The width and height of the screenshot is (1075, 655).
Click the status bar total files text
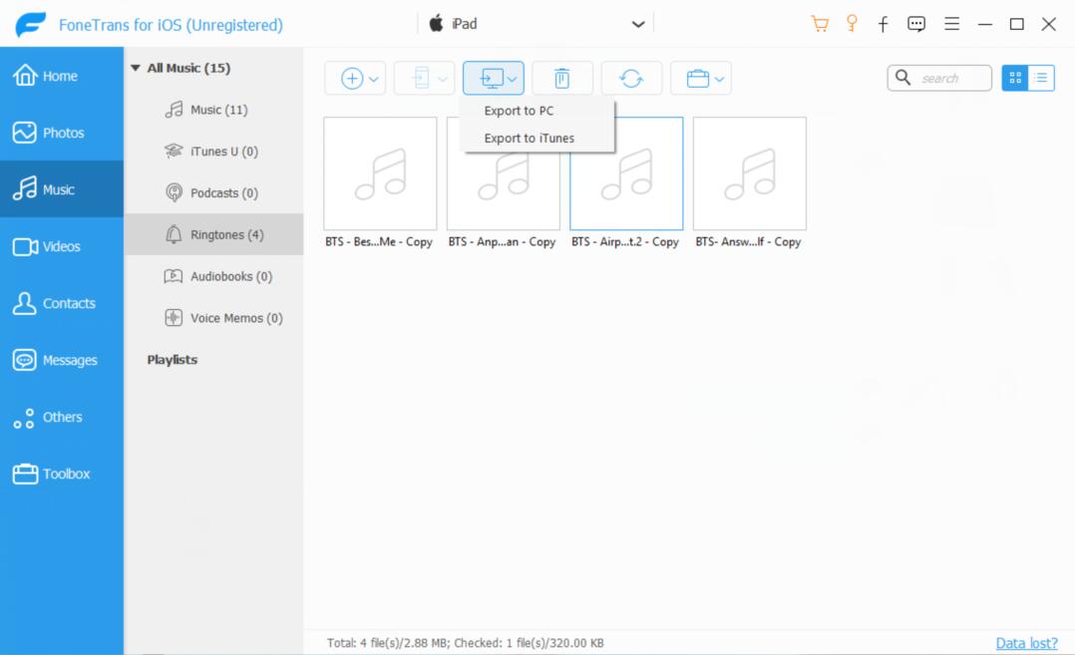pyautogui.click(x=466, y=643)
